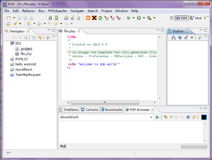Click the blue Stop icon in PHP Browser
The height and width of the screenshot is (160, 212).
[188, 117]
